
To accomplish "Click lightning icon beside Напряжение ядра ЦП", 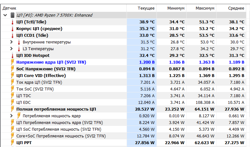I will [12, 62].
